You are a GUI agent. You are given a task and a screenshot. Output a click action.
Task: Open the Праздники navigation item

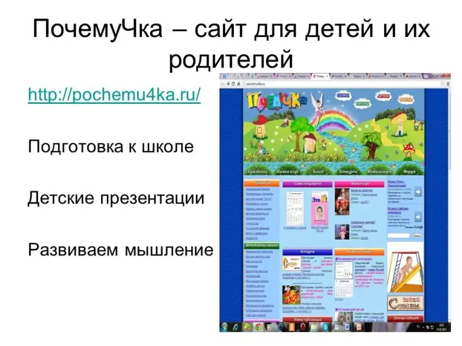pos(257,171)
